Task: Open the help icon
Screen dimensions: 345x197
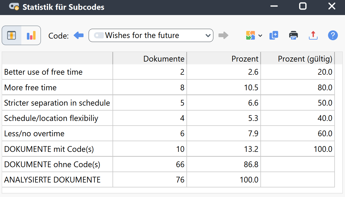Action: (x=333, y=35)
